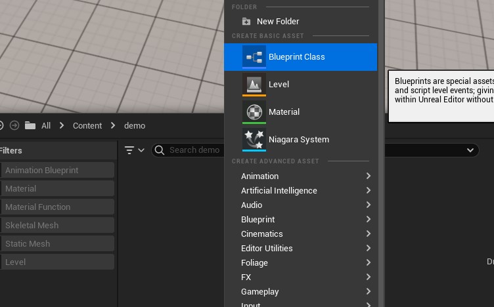Choose Niagara System menu entry
Viewport: 494px width, 307px height.
[x=301, y=140]
